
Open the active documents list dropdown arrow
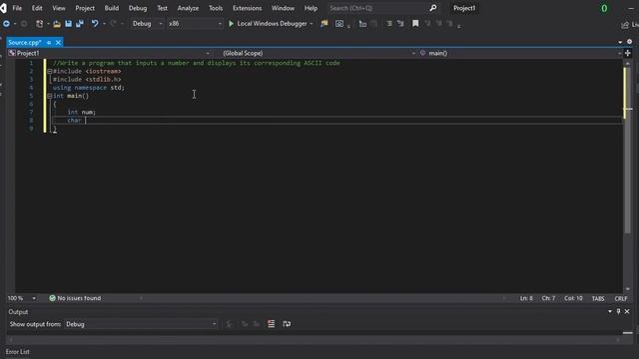point(620,42)
